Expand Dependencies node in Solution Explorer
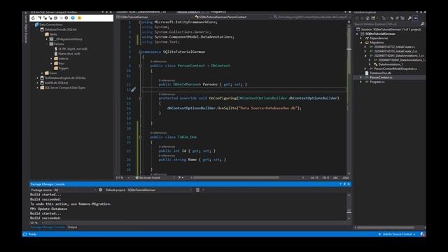 (361, 38)
